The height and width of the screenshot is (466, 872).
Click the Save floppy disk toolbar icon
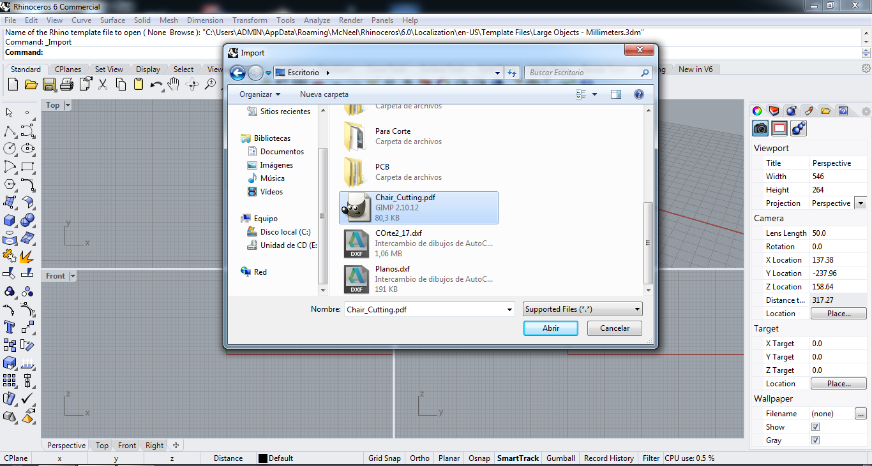click(49, 84)
